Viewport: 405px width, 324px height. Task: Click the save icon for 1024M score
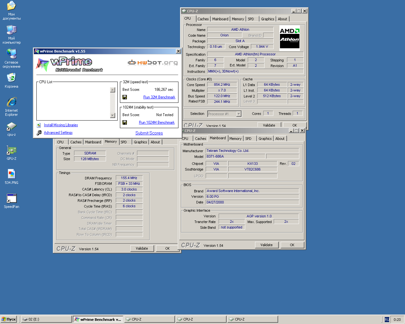pos(125,122)
